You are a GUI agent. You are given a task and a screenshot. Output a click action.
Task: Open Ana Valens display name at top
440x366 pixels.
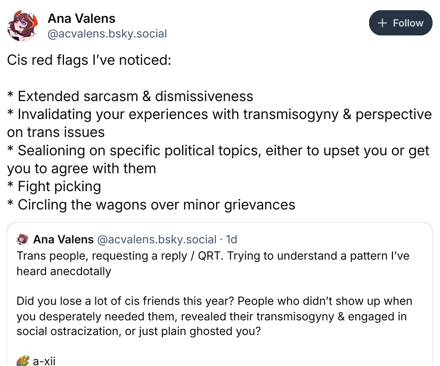(81, 18)
